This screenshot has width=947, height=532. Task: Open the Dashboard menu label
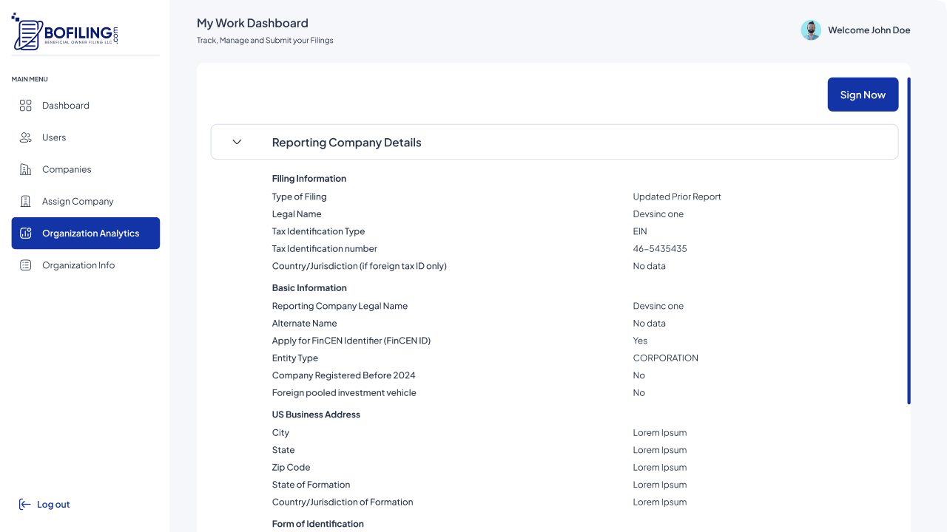pyautogui.click(x=66, y=106)
